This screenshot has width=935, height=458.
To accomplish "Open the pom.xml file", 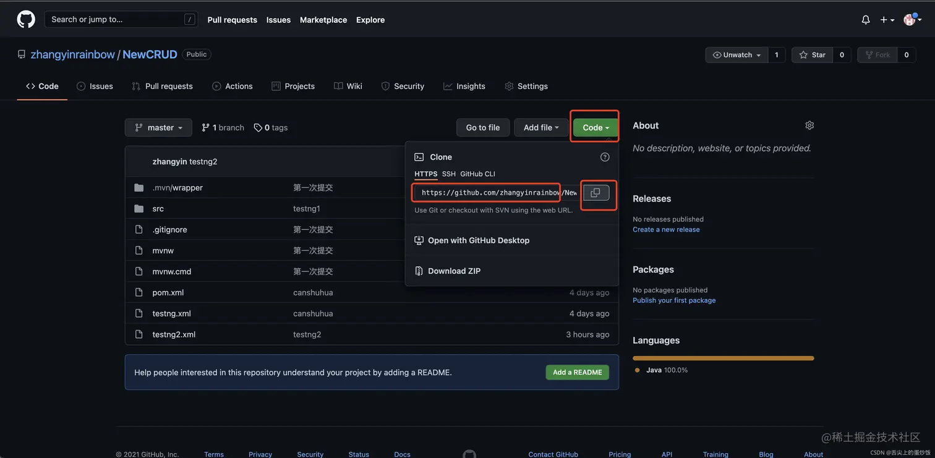I will [x=168, y=292].
